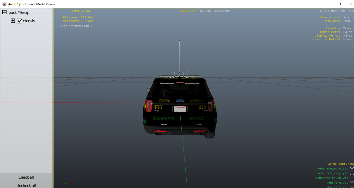Viewport: 354px width, 188px height.
Task: Open More information link
Action: [x=74, y=26]
